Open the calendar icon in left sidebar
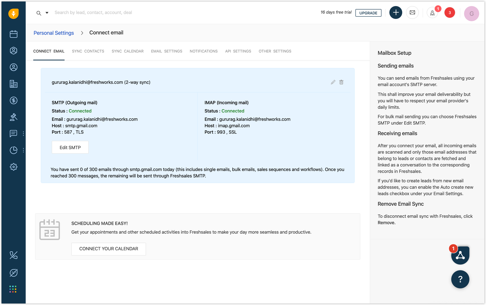Image resolution: width=486 pixels, height=305 pixels. tap(14, 34)
